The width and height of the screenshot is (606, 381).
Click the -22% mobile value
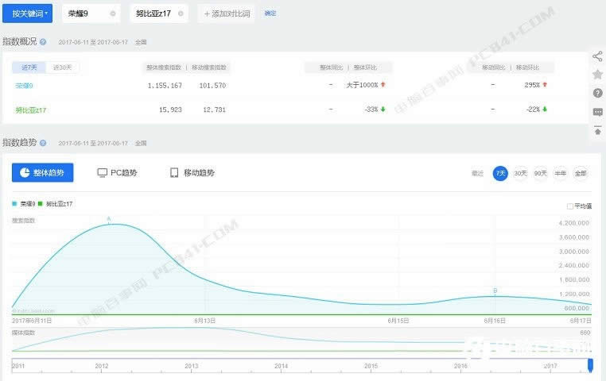pyautogui.click(x=533, y=110)
